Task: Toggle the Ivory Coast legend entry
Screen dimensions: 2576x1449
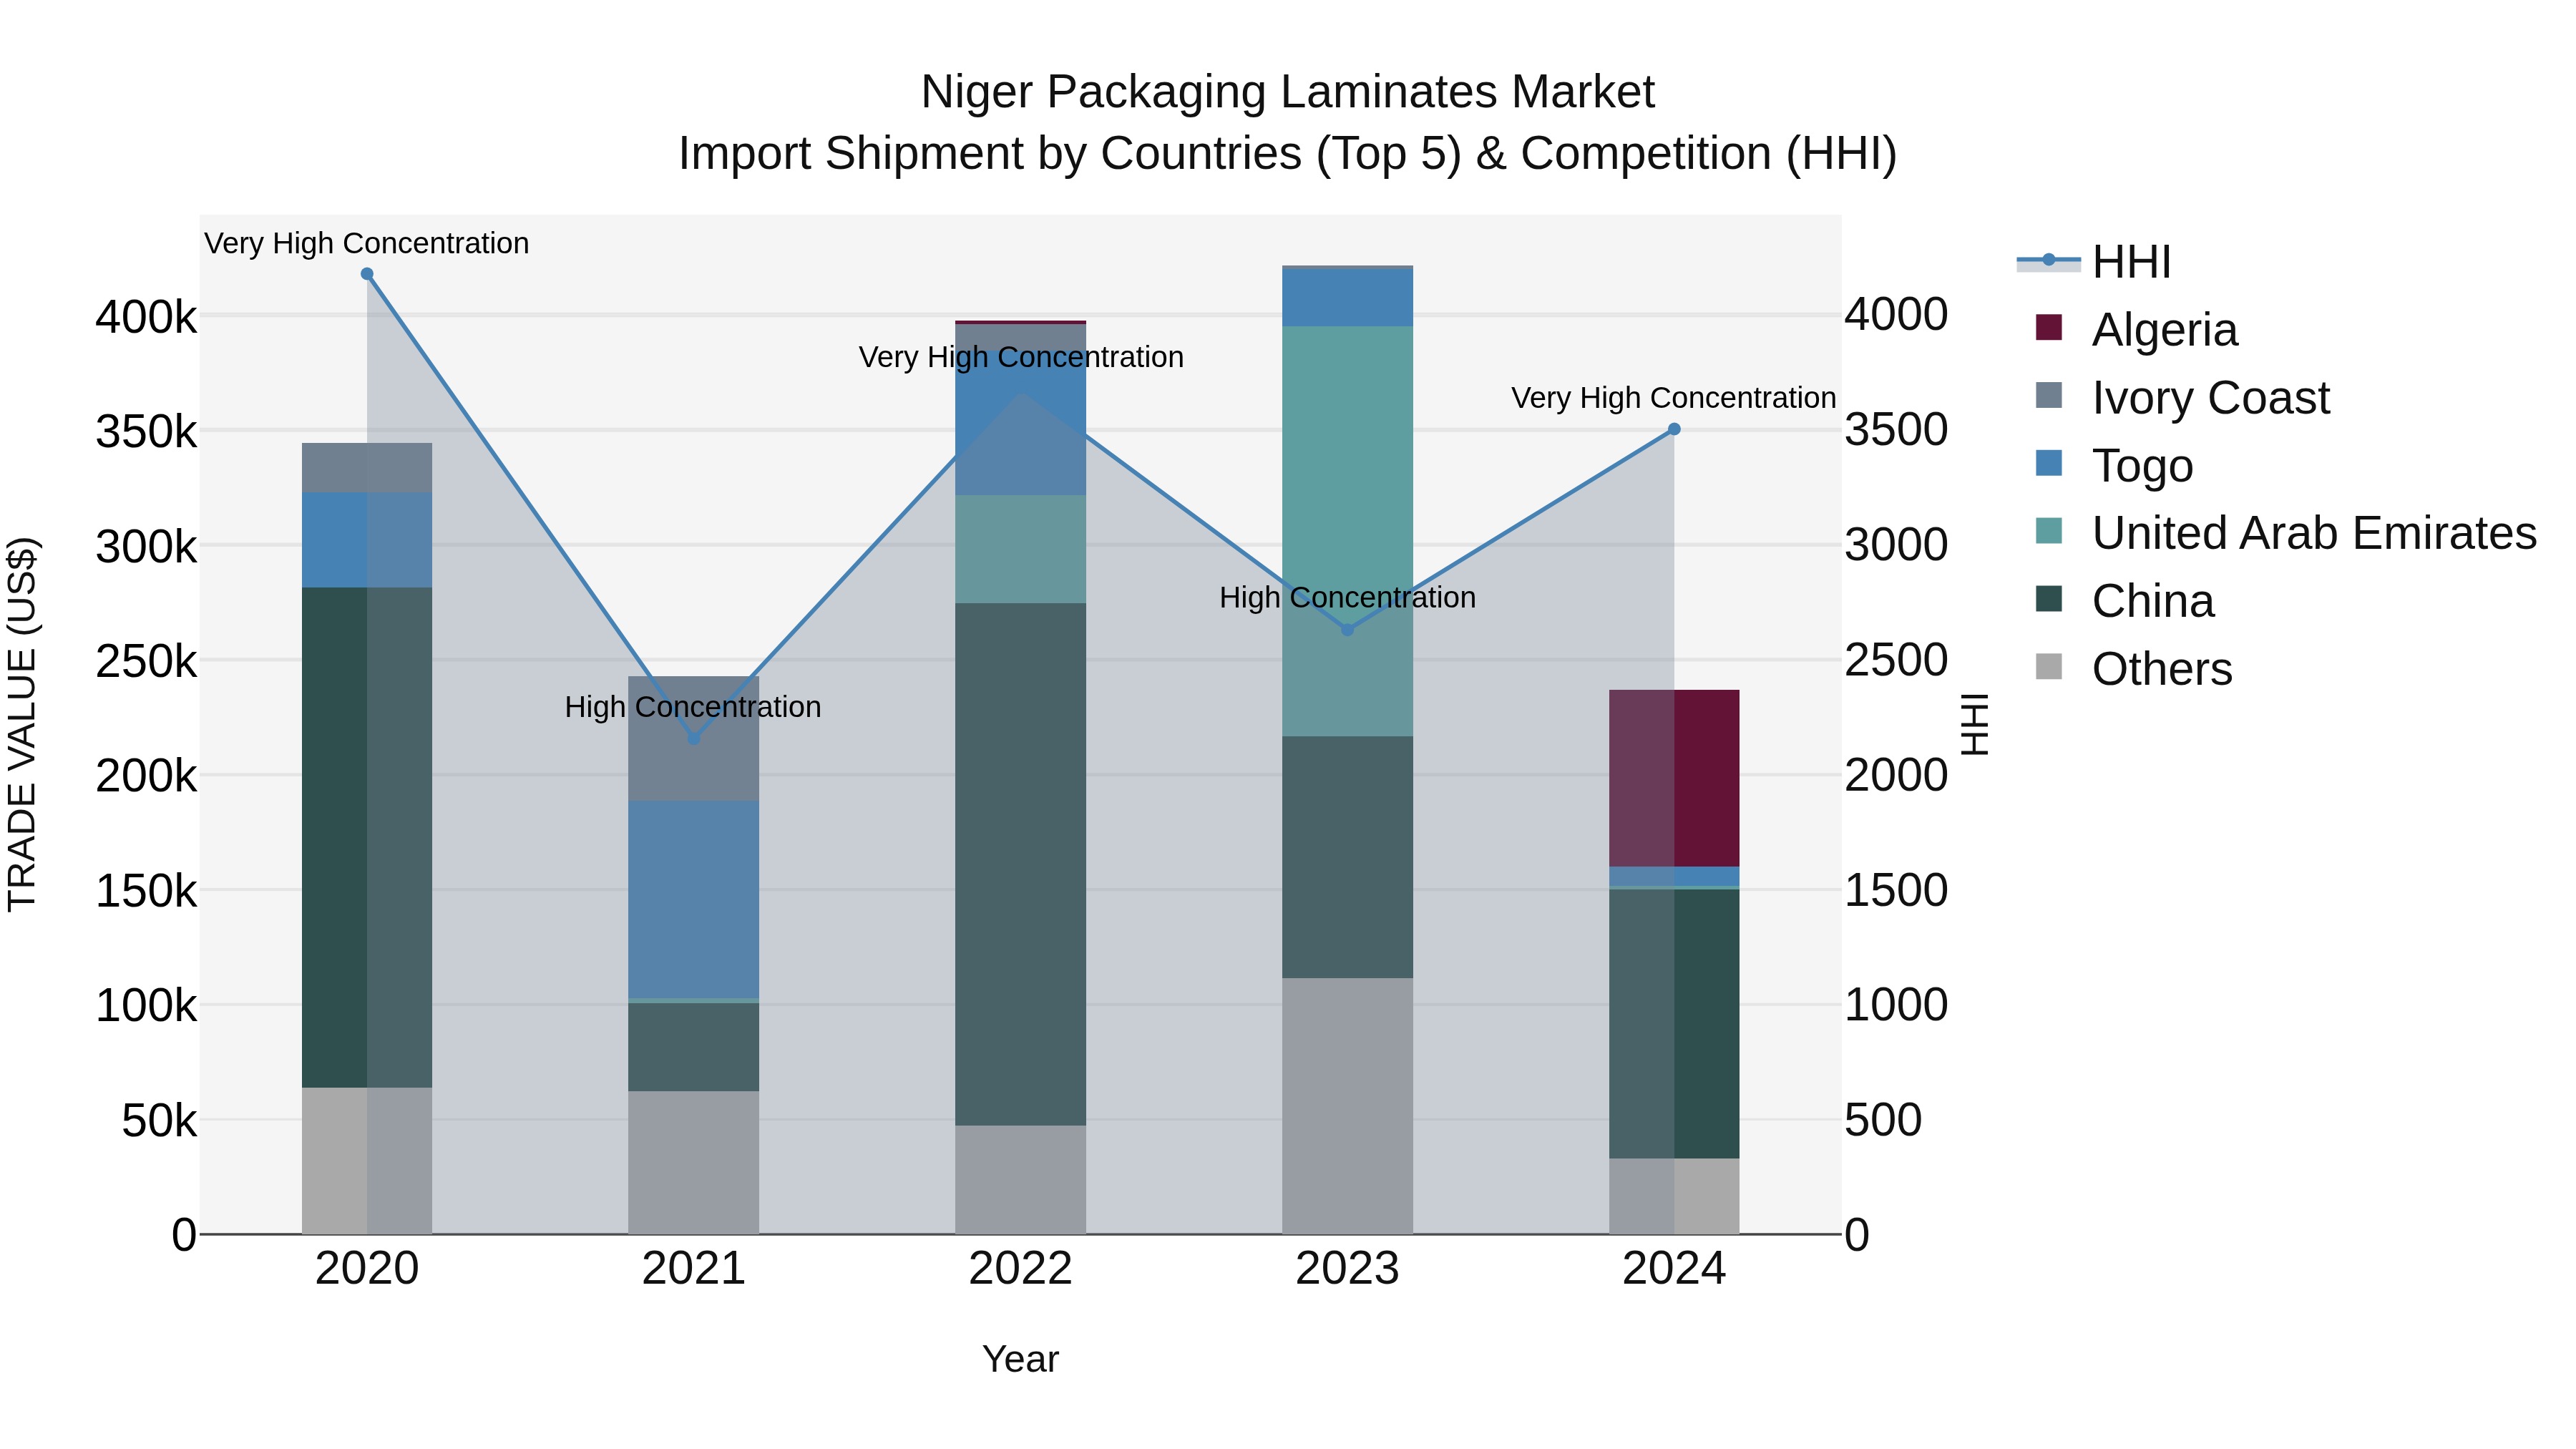Action: (2182, 397)
